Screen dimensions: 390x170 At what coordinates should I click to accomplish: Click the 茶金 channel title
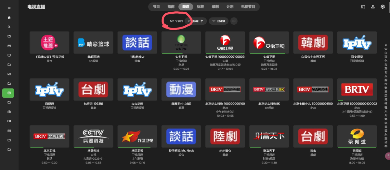pyautogui.click(x=313, y=151)
